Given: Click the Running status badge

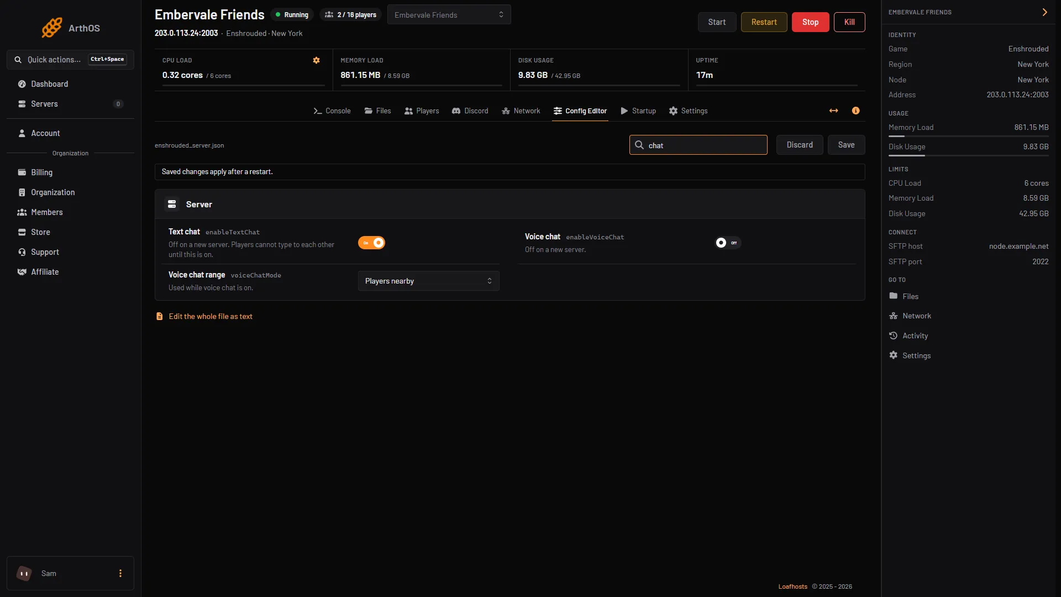Looking at the screenshot, I should (292, 15).
